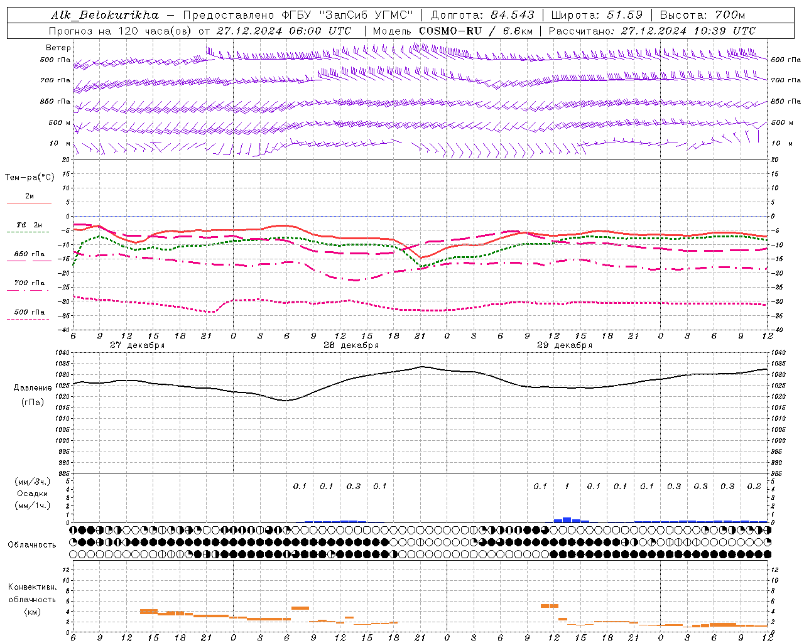Select the computed time Рассчитано: 27.12.2024 10:39 UTC
The image size is (804, 643).
[652, 31]
